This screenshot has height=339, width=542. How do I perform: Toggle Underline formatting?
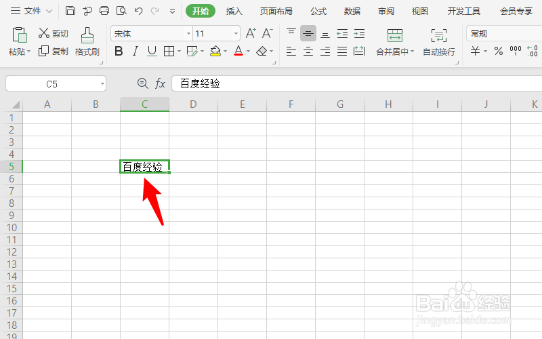[x=152, y=52]
